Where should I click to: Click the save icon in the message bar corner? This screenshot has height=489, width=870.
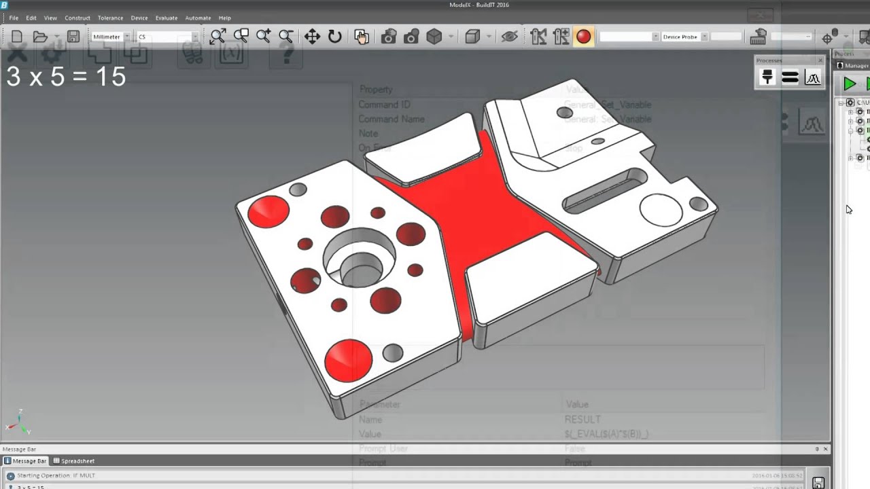click(x=818, y=483)
